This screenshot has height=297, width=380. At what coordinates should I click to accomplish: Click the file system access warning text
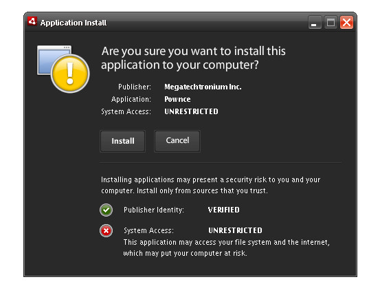pyautogui.click(x=226, y=247)
